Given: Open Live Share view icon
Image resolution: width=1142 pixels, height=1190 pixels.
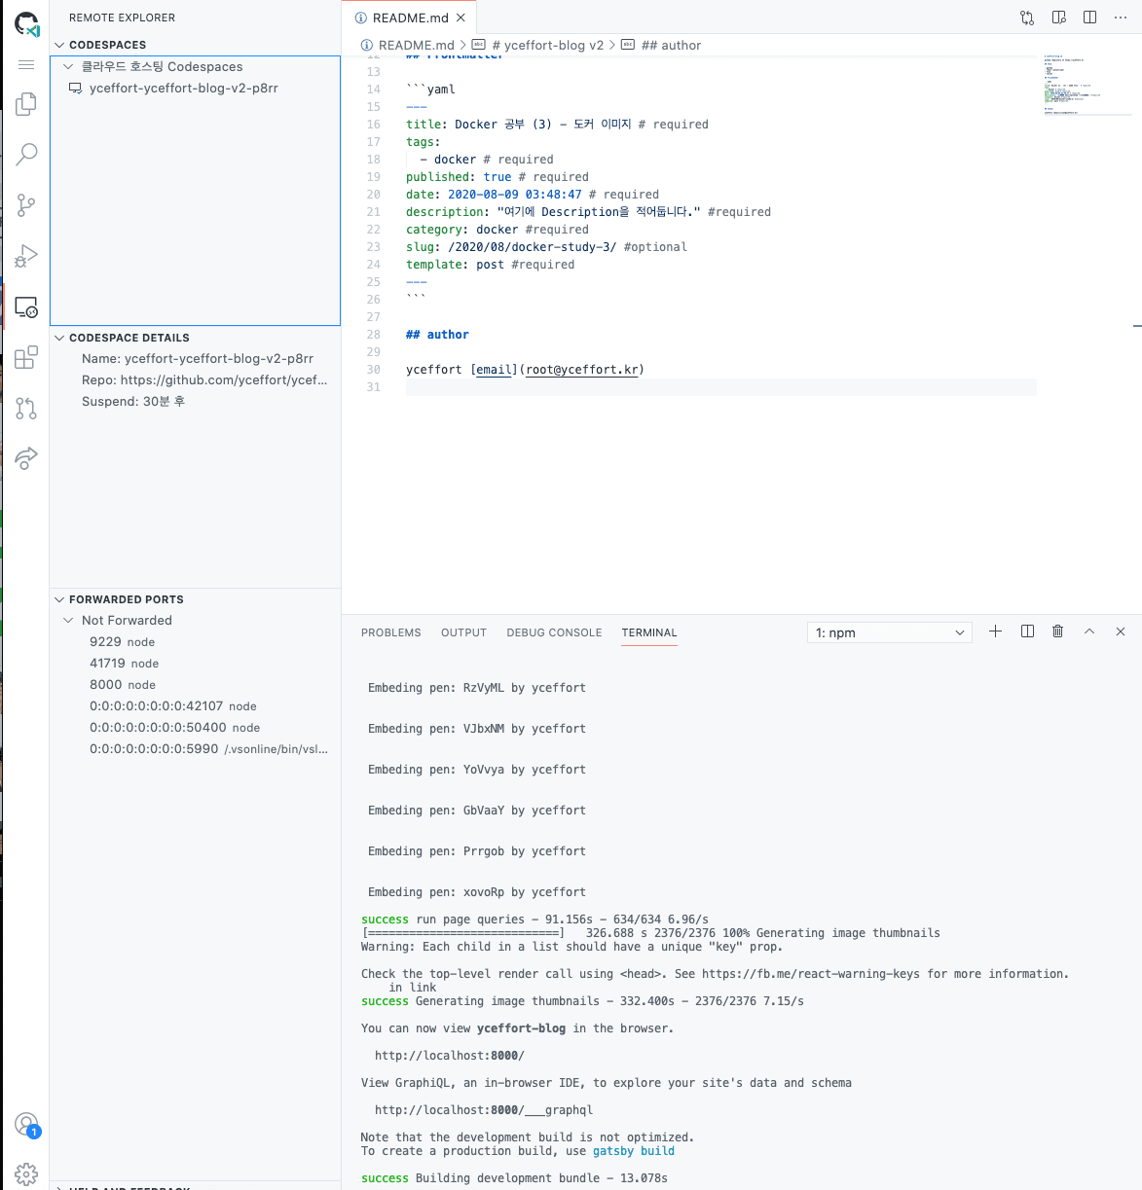Looking at the screenshot, I should point(26,458).
